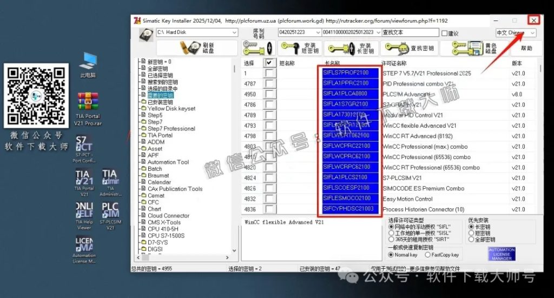
Task: Toggle the select-all checkbox in header
Action: click(269, 63)
